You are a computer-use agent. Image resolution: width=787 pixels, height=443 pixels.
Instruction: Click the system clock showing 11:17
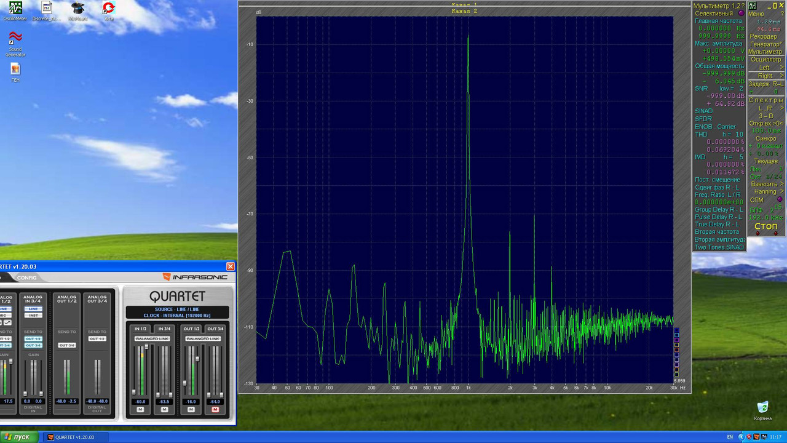point(775,437)
